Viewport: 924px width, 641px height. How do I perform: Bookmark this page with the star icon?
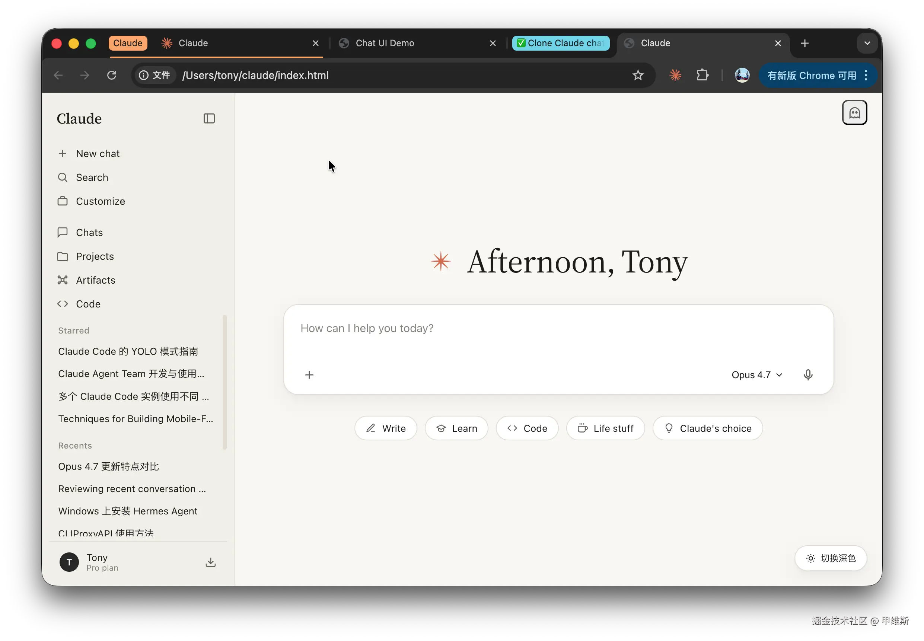point(638,75)
